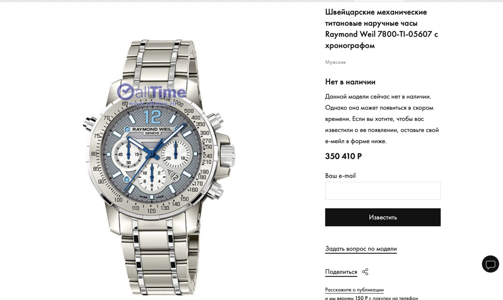Click the share icon beside Поделиться
Viewport: 503px width, 300px height.
(365, 272)
